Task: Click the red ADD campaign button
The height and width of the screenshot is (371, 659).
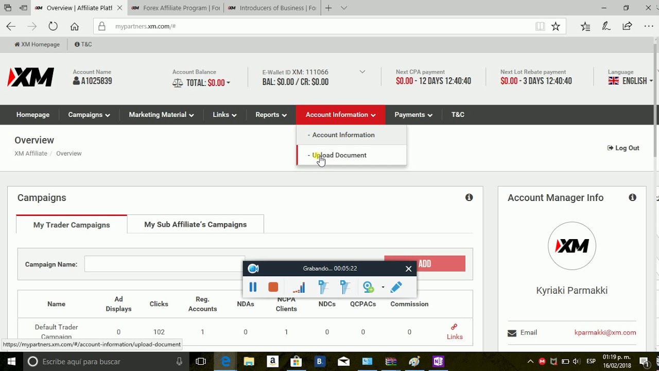Action: (x=425, y=264)
